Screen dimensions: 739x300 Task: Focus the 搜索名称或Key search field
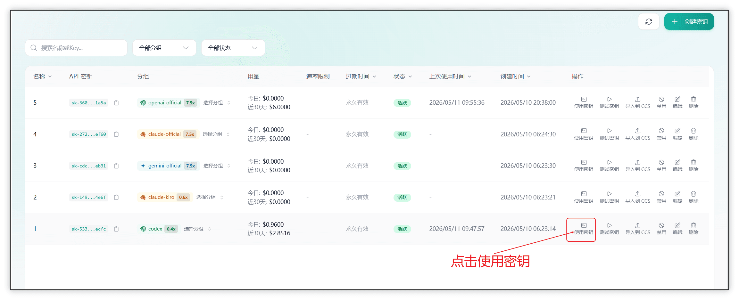[76, 48]
